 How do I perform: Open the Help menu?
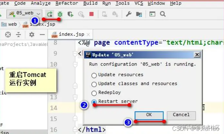point(176,3)
